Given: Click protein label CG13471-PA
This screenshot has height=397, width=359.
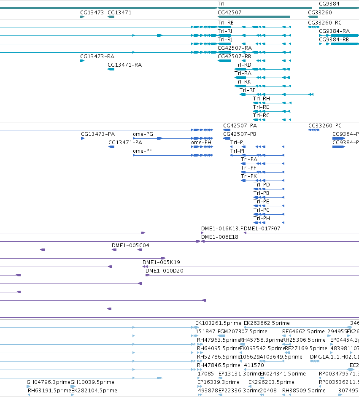Looking at the screenshot, I should [125, 142].
